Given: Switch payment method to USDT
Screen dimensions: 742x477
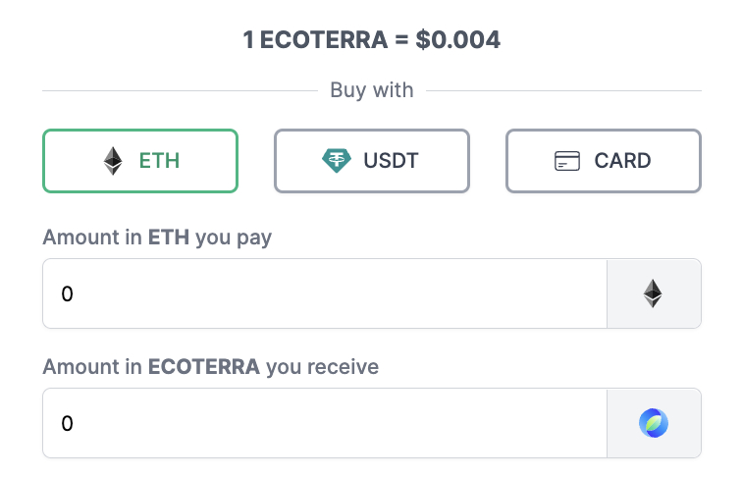Looking at the screenshot, I should 371,161.
